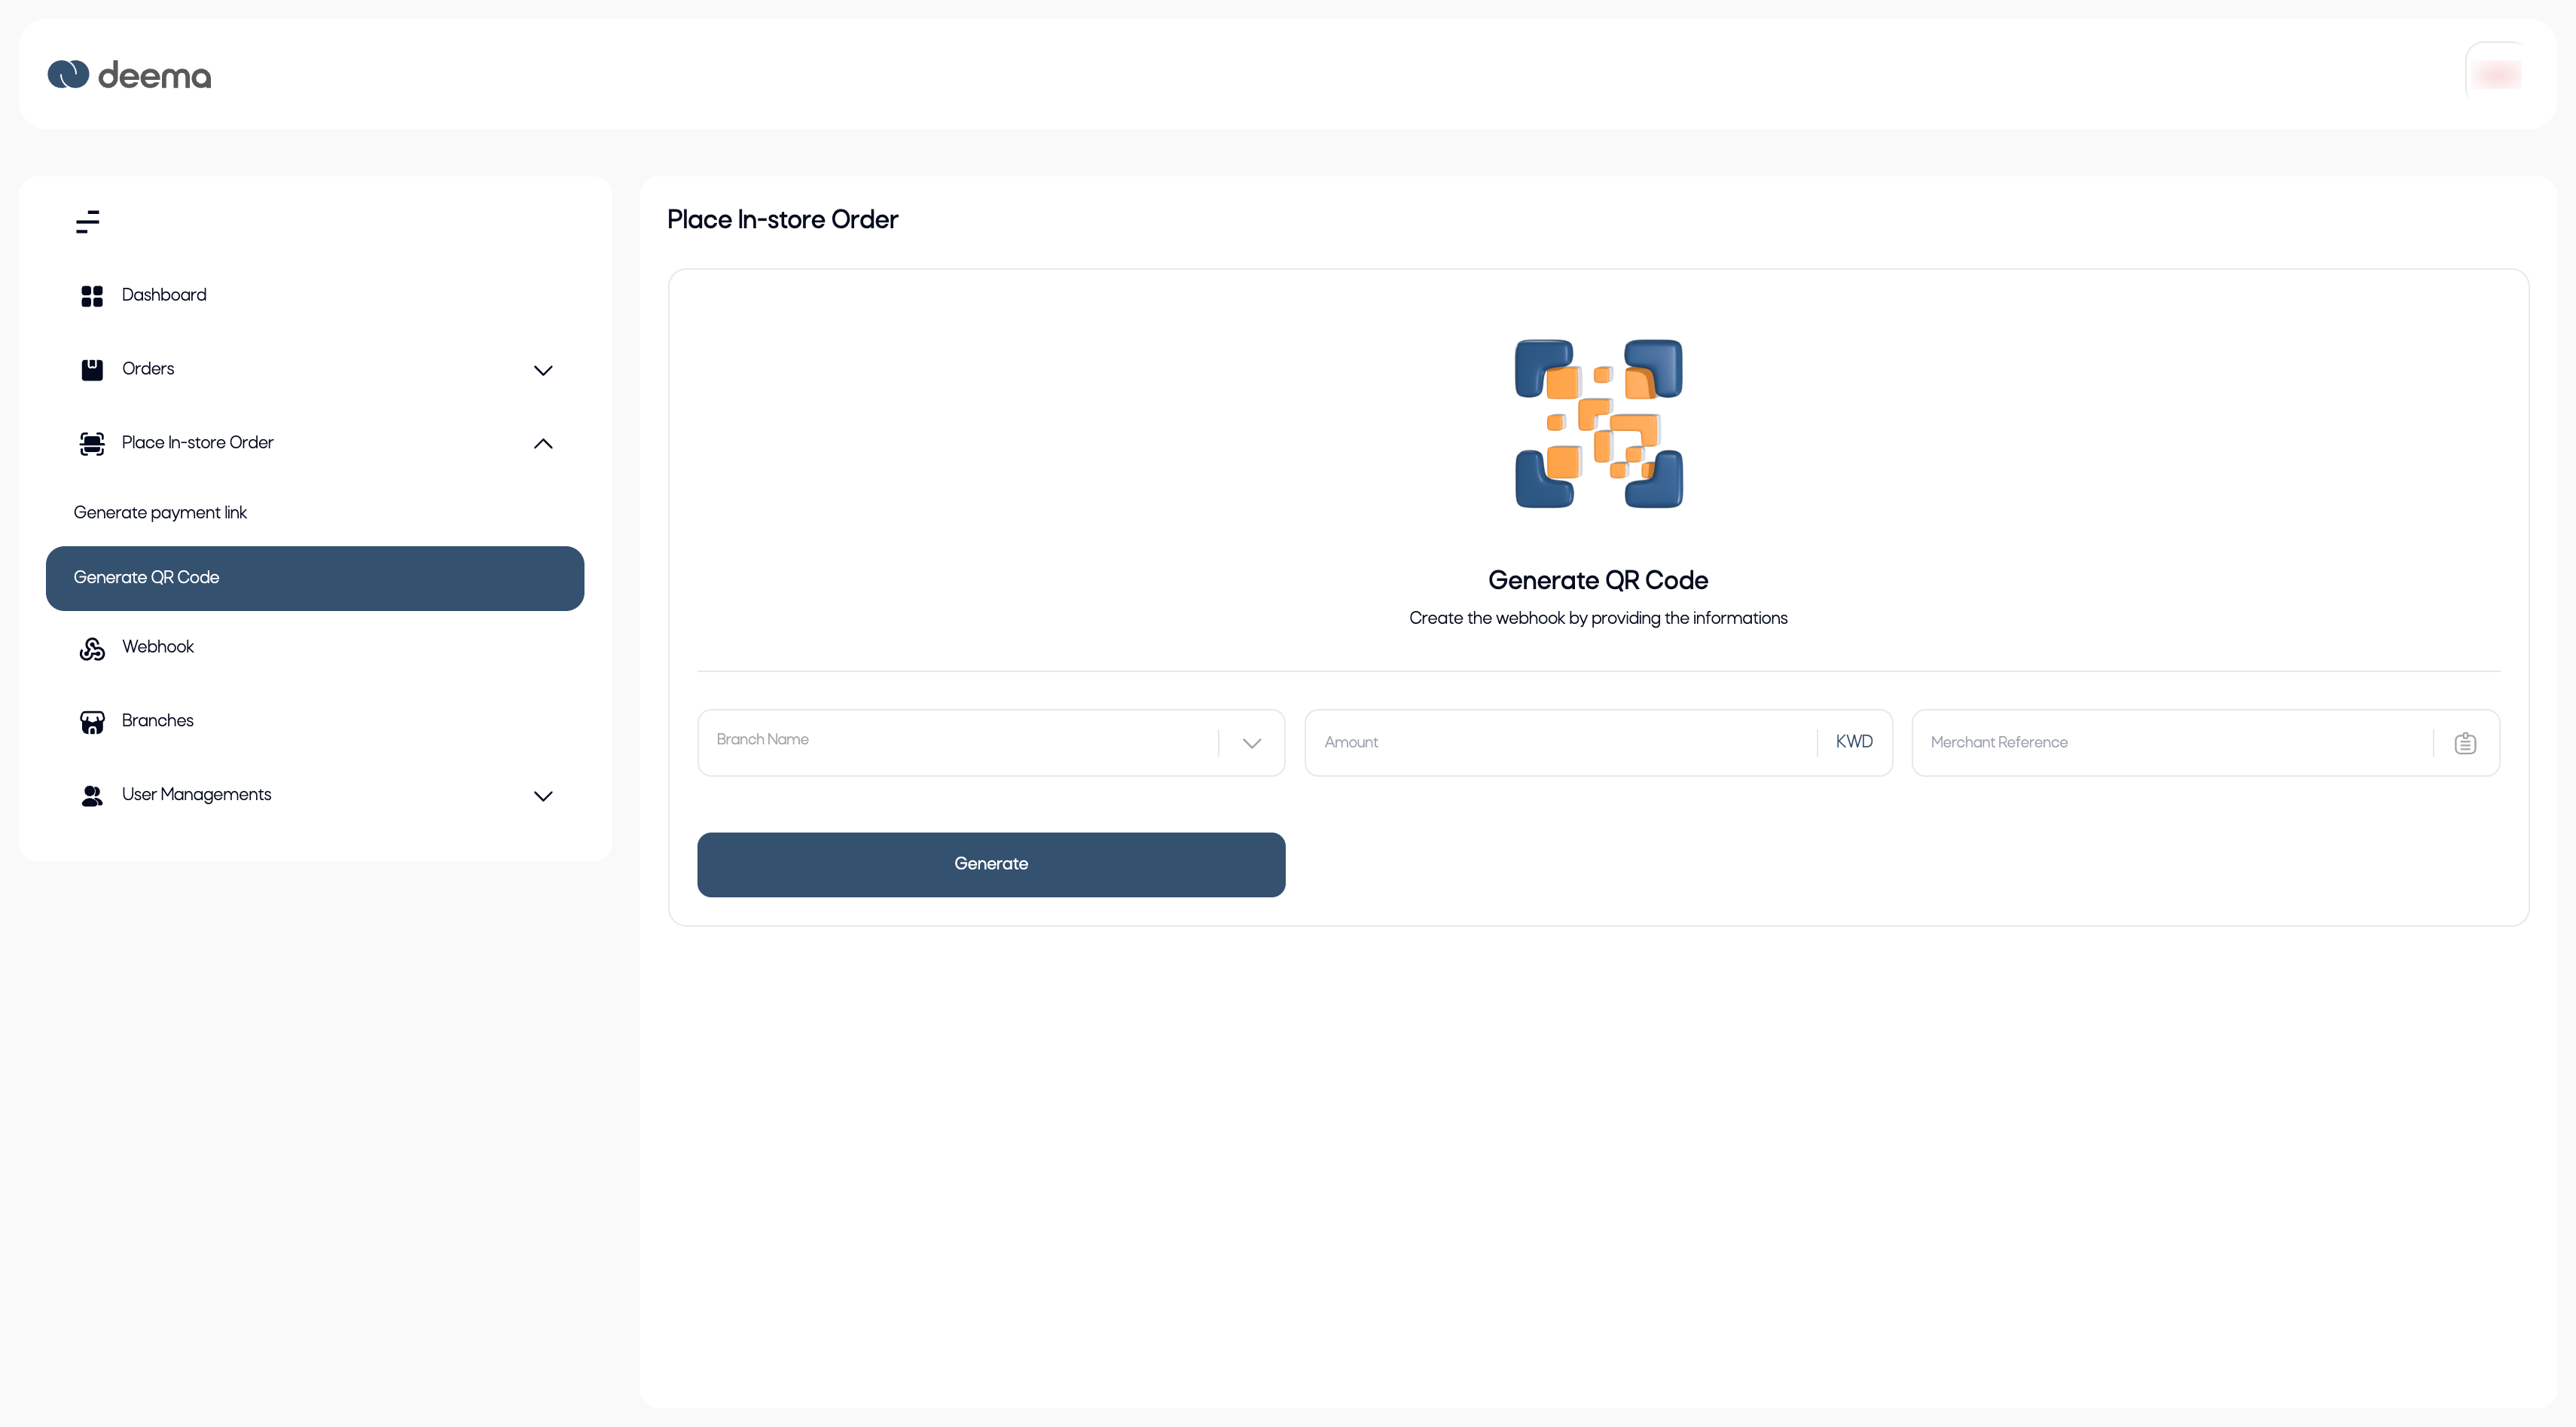Focus the Amount input field
This screenshot has height=1427, width=2576.
[x=1560, y=743]
